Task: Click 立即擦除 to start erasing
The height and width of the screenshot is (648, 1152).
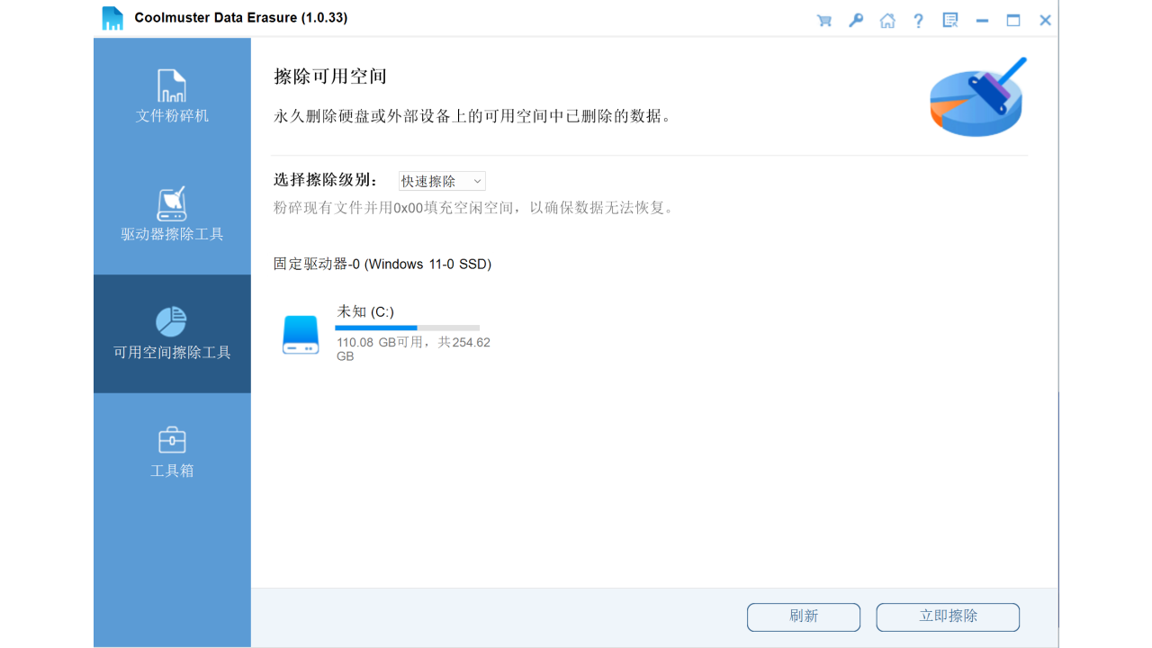Action: pyautogui.click(x=948, y=617)
